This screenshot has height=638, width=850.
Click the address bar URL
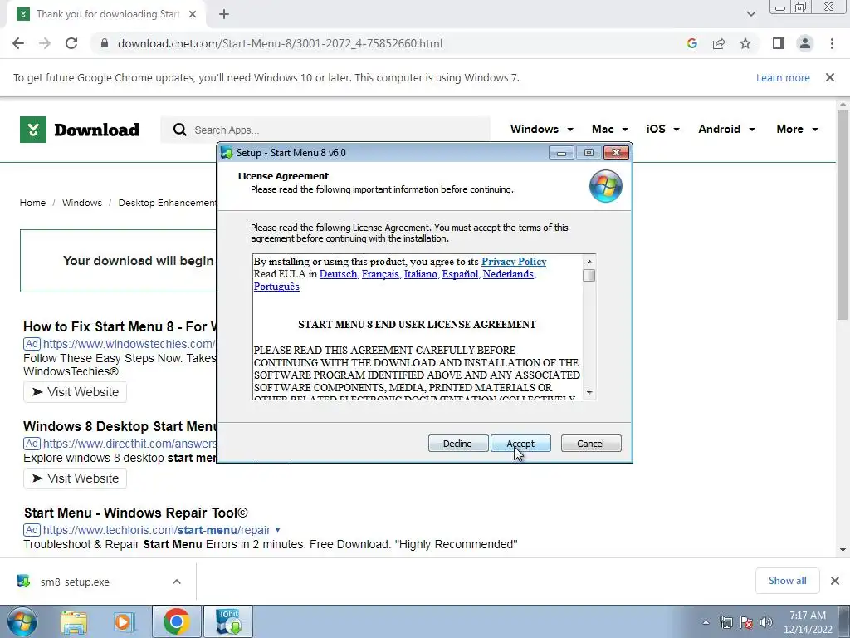(x=280, y=43)
